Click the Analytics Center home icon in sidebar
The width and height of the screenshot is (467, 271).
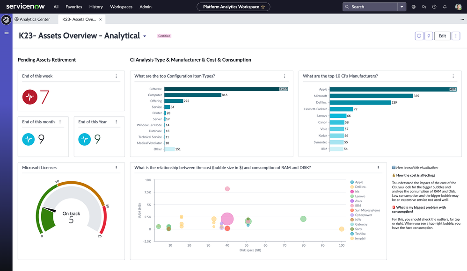pos(6,20)
